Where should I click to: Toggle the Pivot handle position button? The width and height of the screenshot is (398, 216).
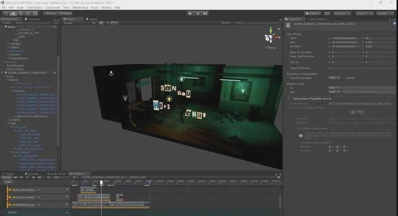point(51,13)
